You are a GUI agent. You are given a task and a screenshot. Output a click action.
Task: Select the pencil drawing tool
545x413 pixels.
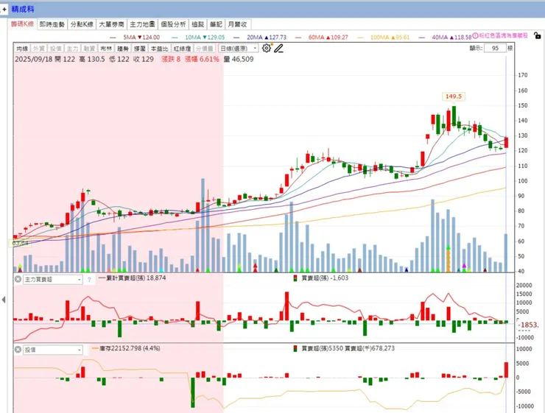tap(278, 49)
